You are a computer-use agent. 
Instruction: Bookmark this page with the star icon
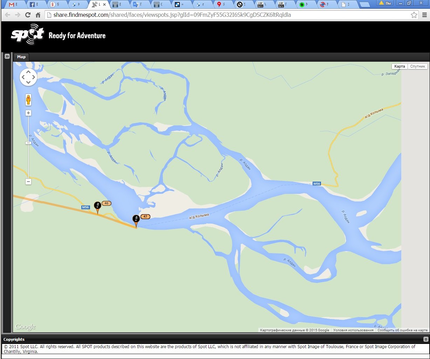click(414, 15)
